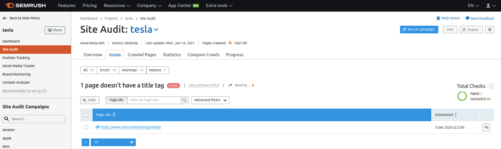The image size is (501, 149).
Task: Sort by Discovered column
Action: point(446,115)
